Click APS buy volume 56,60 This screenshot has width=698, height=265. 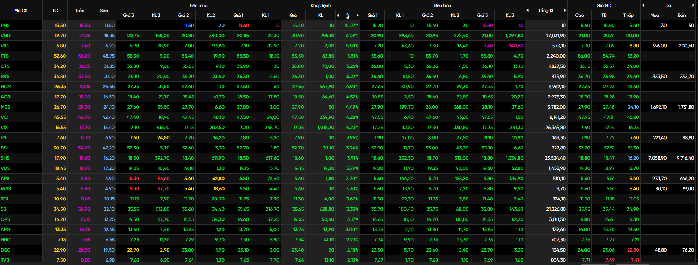[x=164, y=179]
